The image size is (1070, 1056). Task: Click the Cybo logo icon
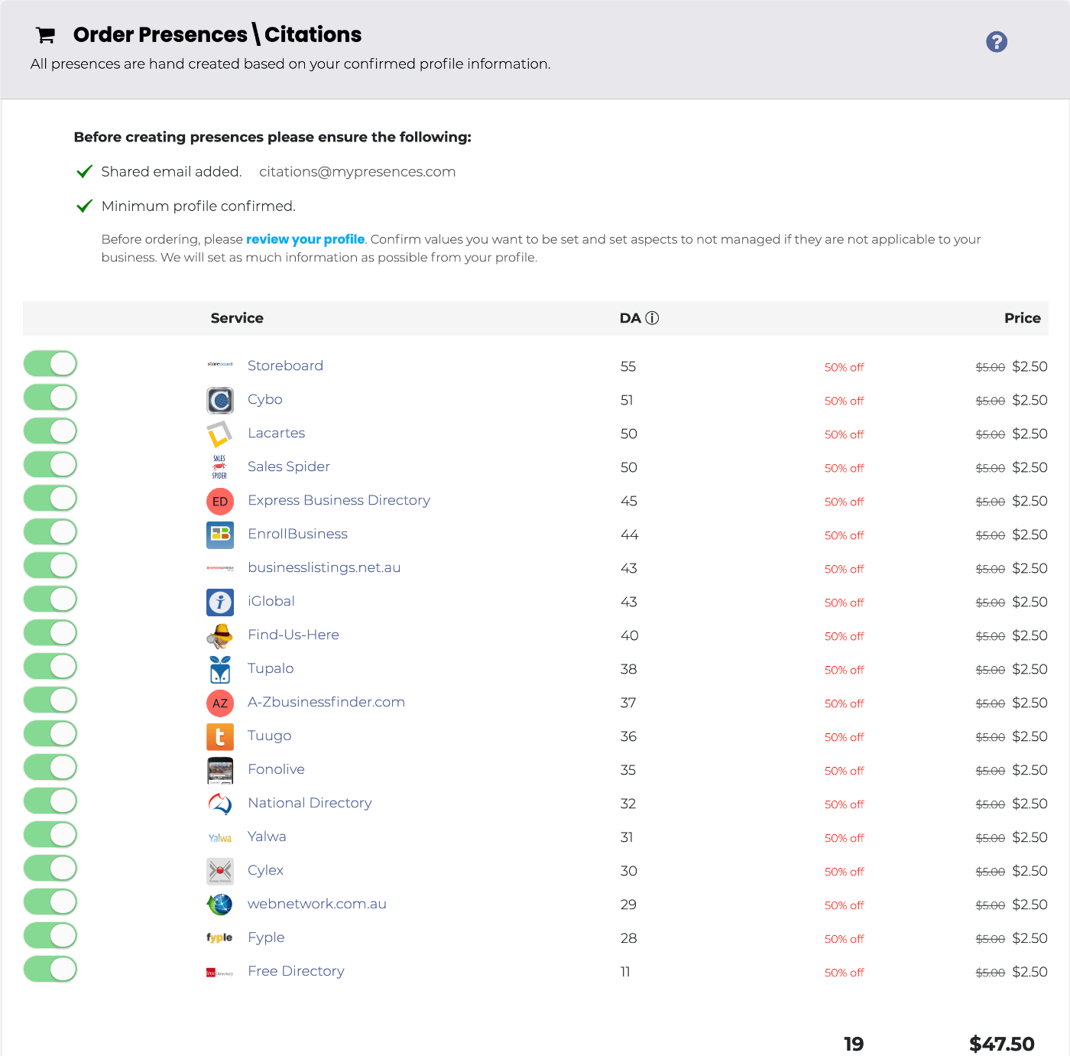220,400
